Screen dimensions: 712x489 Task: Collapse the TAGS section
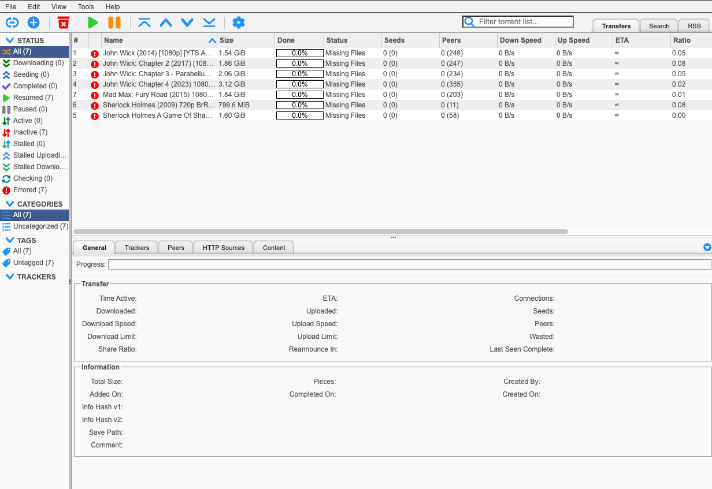(x=10, y=240)
